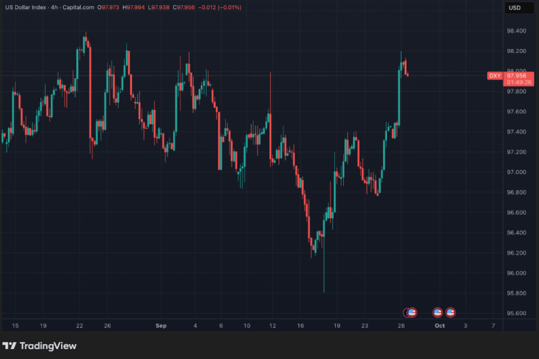Select the rightmost US flag event icon
Screen dimensions: 539x359
pyautogui.click(x=450, y=312)
